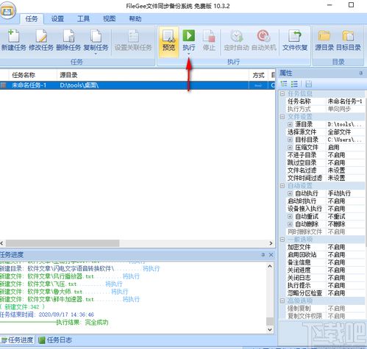Switch properties to categorized view icon
Screen dimensions: 367x349
click(284, 84)
